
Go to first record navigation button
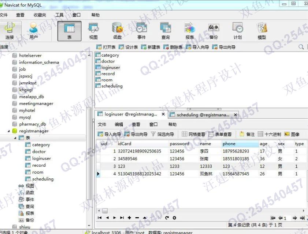pyautogui.click(x=100, y=218)
